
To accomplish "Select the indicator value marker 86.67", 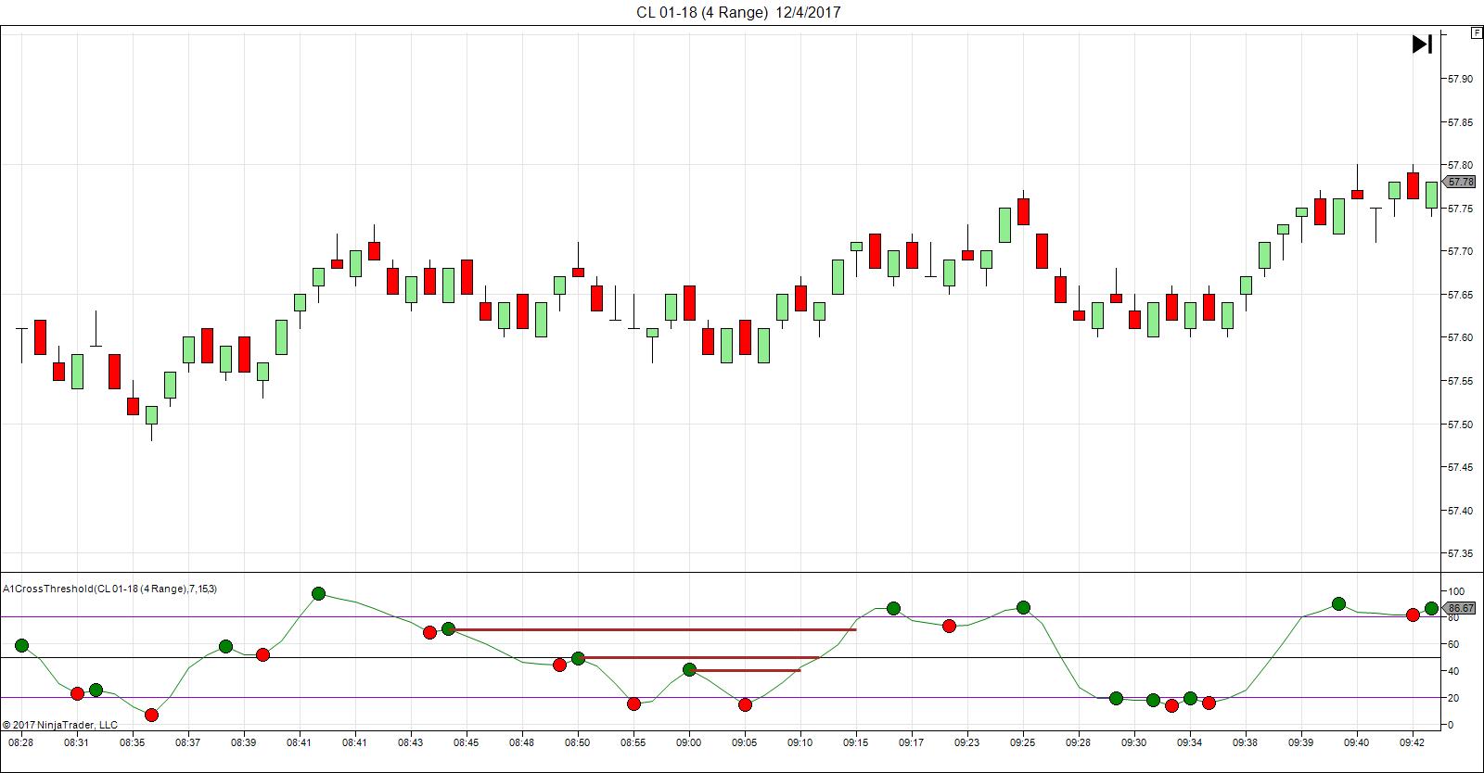I will tap(1461, 609).
